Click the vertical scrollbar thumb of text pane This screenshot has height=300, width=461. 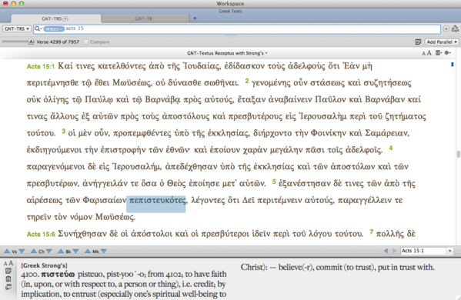click(458, 155)
